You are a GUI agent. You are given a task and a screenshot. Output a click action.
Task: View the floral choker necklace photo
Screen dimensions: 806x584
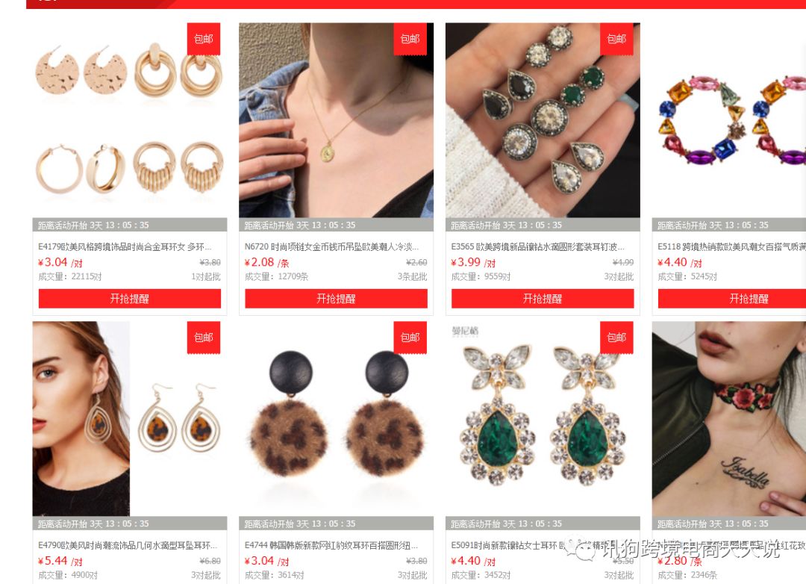tap(729, 419)
